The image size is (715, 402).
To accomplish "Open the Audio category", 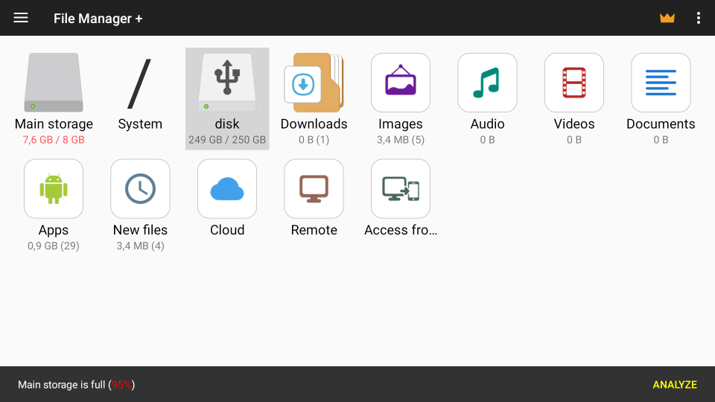I will 487,83.
